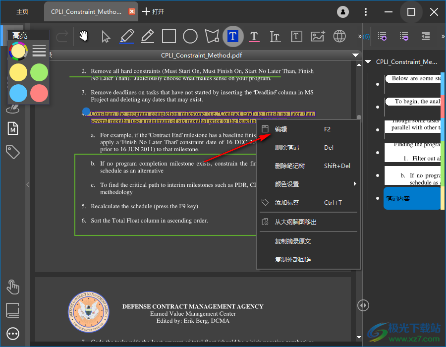The width and height of the screenshot is (446, 347).
Task: Open the custom color wheel picker
Action: coord(18,51)
